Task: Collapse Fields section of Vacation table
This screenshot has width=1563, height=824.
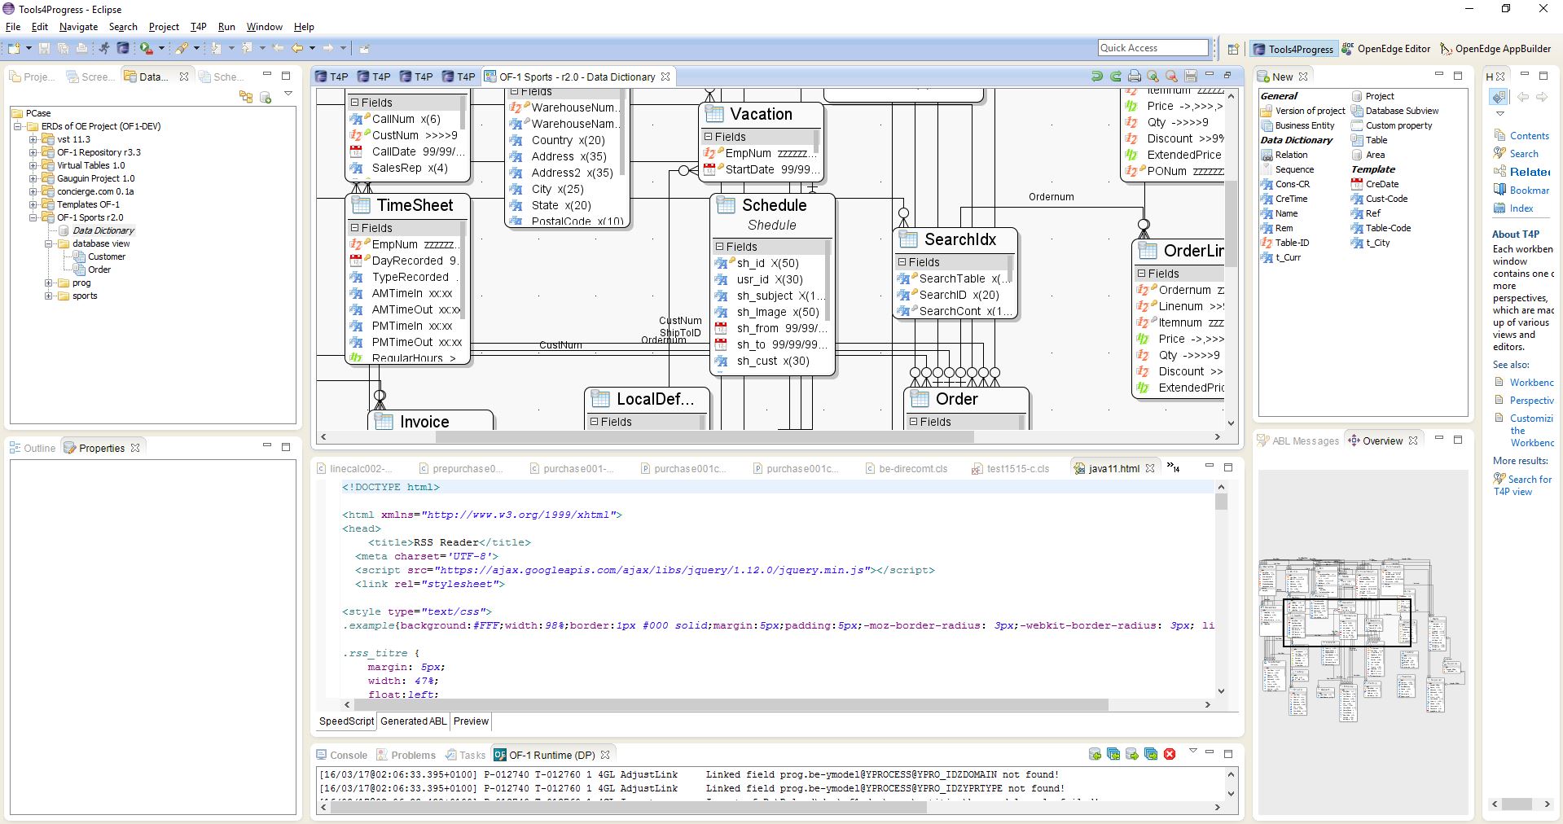Action: [709, 137]
